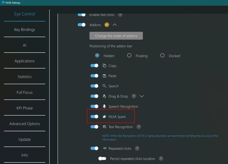
Task: Turn off the Drag & Drop toggle
Action: [94, 96]
